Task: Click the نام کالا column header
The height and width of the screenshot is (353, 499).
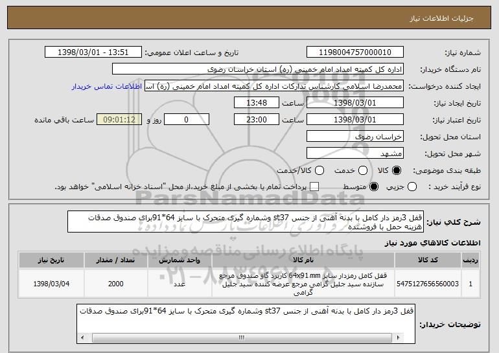Action: [303, 260]
